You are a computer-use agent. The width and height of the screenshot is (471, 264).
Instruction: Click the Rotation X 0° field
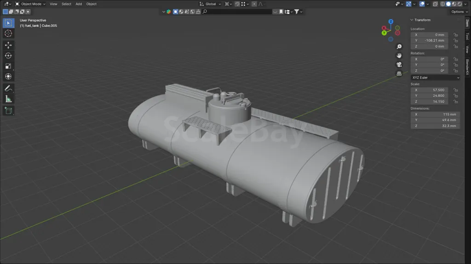(429, 59)
